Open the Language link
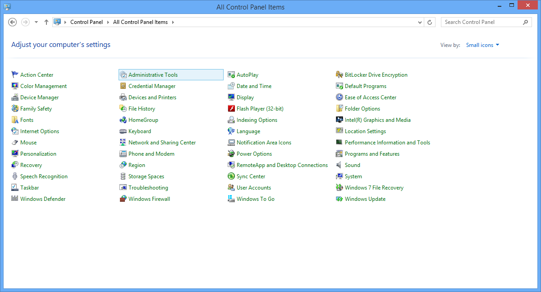Viewport: 541px width, 292px height. 248,131
